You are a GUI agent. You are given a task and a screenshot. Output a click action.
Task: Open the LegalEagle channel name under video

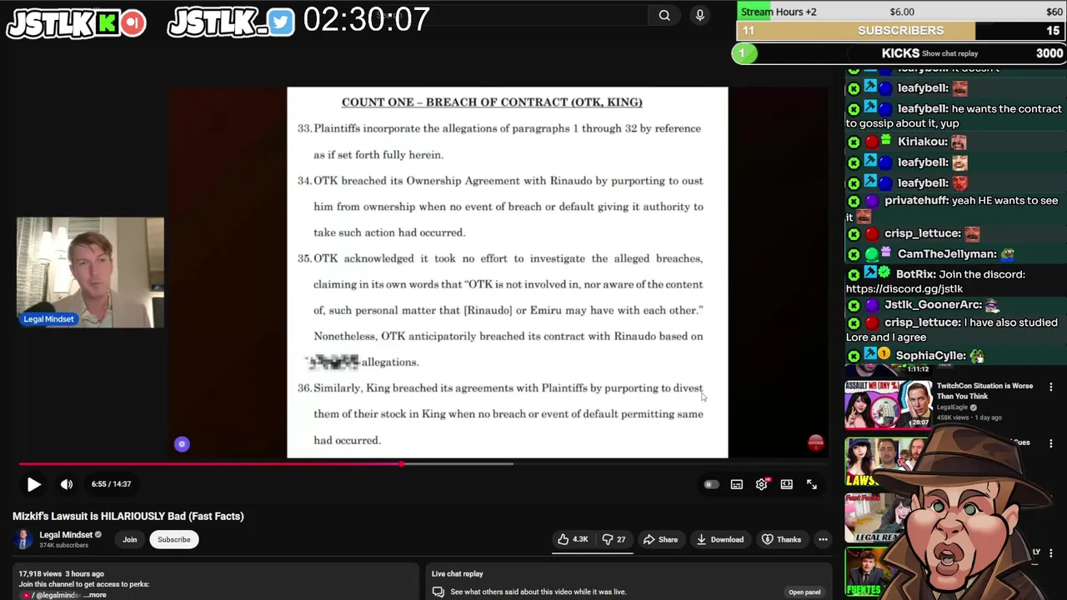(x=954, y=407)
